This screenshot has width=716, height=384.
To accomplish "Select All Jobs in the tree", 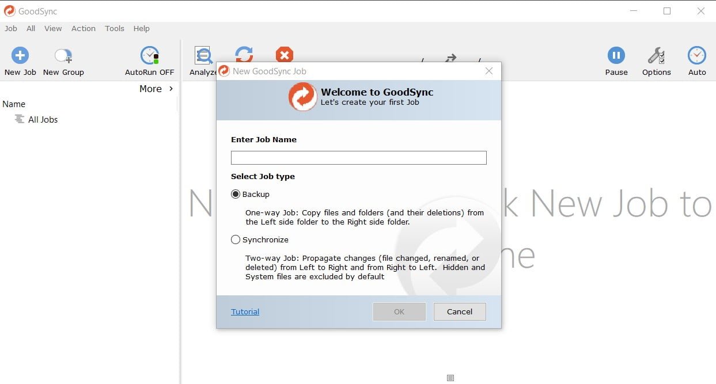I will [43, 120].
